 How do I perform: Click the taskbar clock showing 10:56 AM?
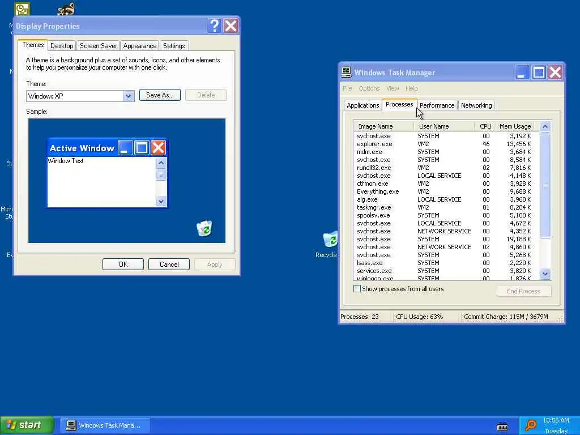[x=556, y=421]
